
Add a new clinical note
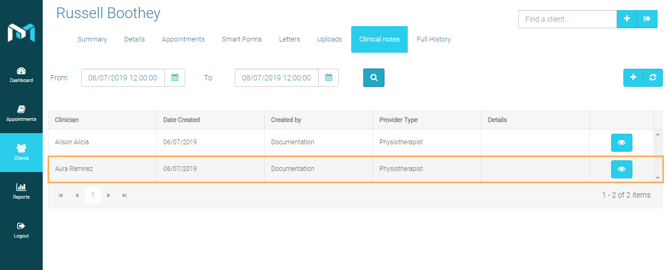[633, 78]
